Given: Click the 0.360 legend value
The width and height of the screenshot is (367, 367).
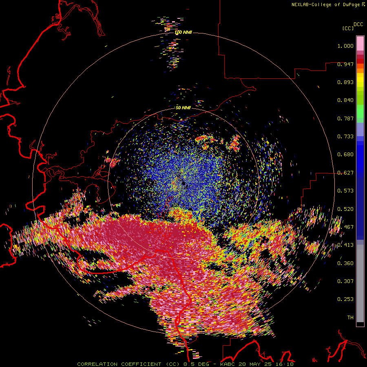Looking at the screenshot, I should coord(345,263).
